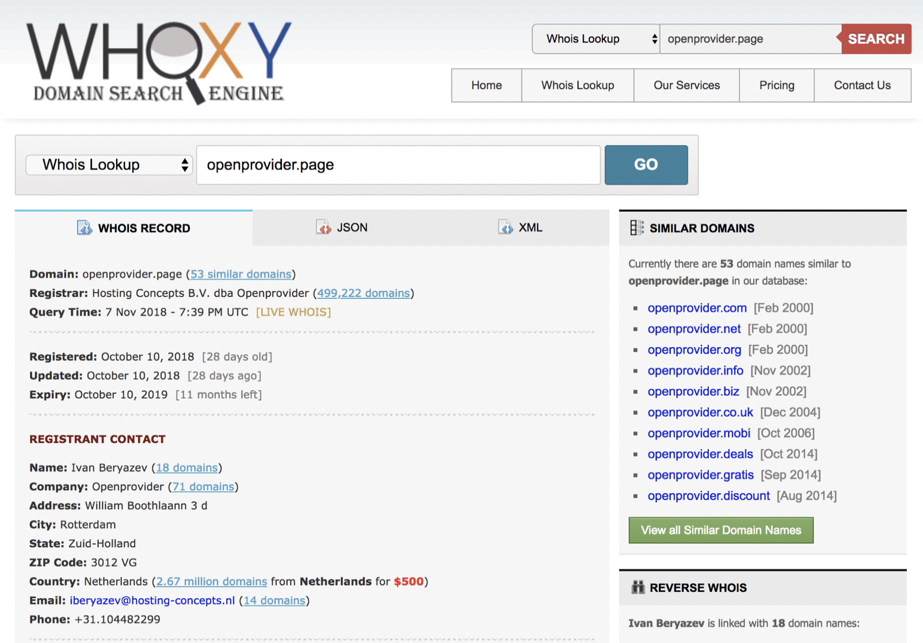
Task: Click the ZIP code 3012 VG
Action: point(114,562)
